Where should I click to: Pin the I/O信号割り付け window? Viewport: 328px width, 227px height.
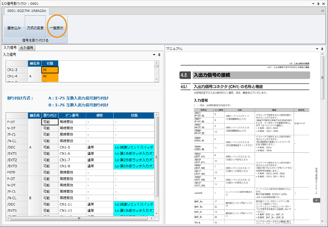(318, 4)
